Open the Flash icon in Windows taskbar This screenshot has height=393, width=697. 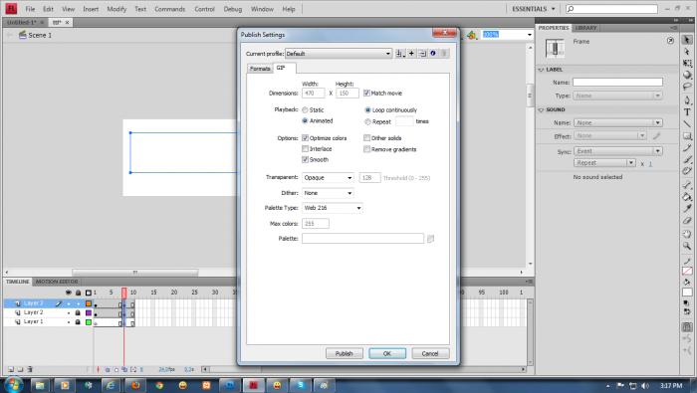[x=253, y=385]
